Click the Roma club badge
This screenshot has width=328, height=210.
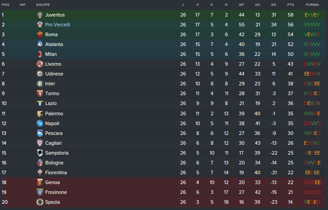pos(40,34)
